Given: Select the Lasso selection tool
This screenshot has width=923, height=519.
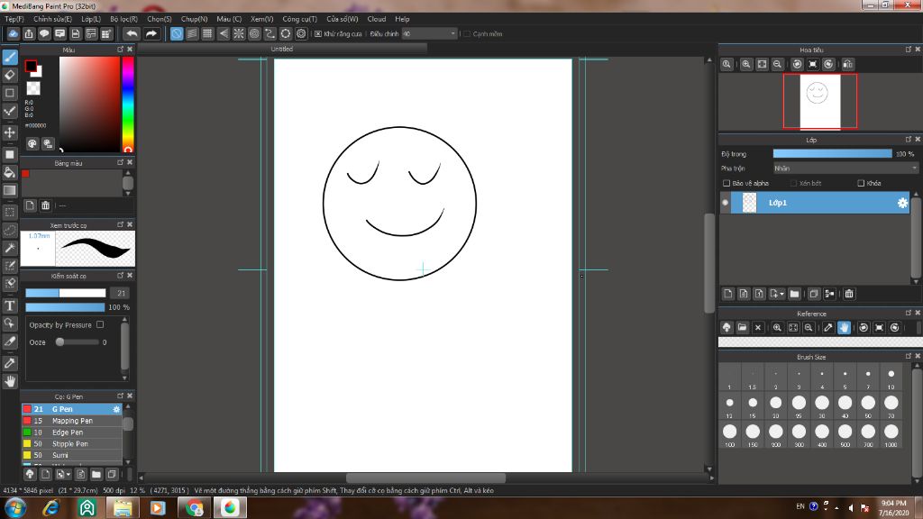Looking at the screenshot, I should pos(10,230).
